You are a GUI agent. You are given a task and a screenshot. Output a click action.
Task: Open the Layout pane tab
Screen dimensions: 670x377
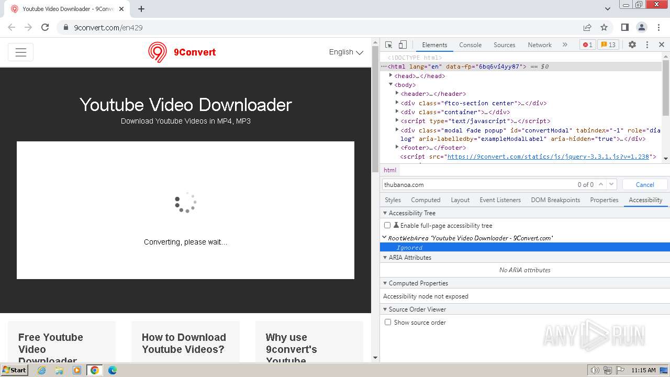460,200
